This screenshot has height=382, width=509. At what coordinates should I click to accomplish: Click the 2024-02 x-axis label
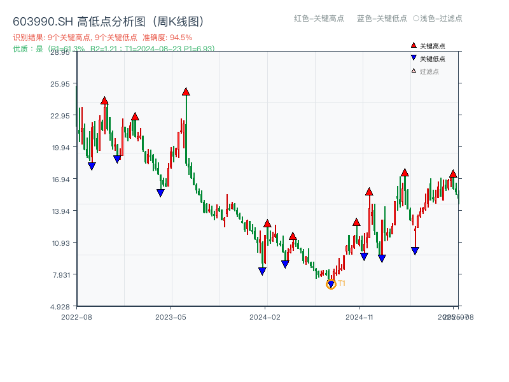coord(265,317)
